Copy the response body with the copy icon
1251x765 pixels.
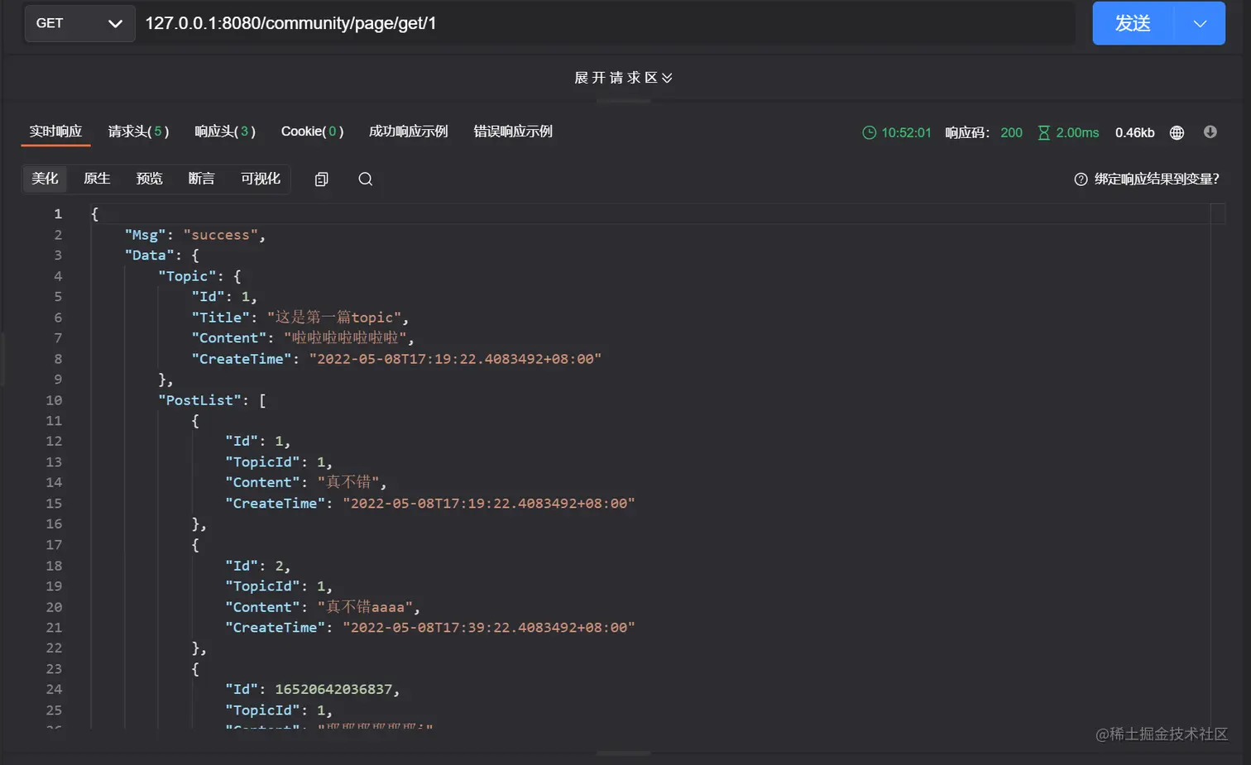pos(322,179)
